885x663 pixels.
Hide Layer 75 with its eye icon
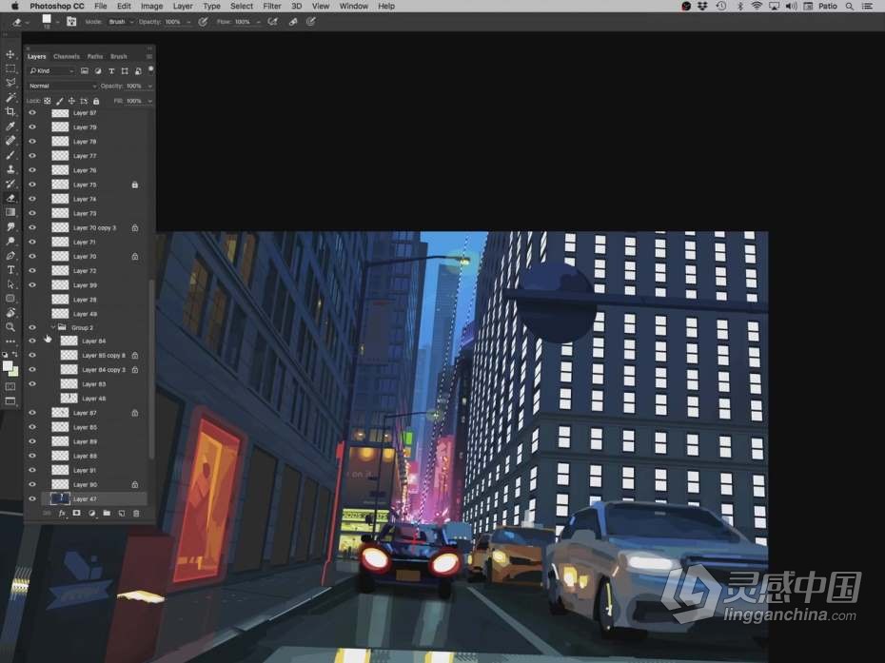click(32, 185)
